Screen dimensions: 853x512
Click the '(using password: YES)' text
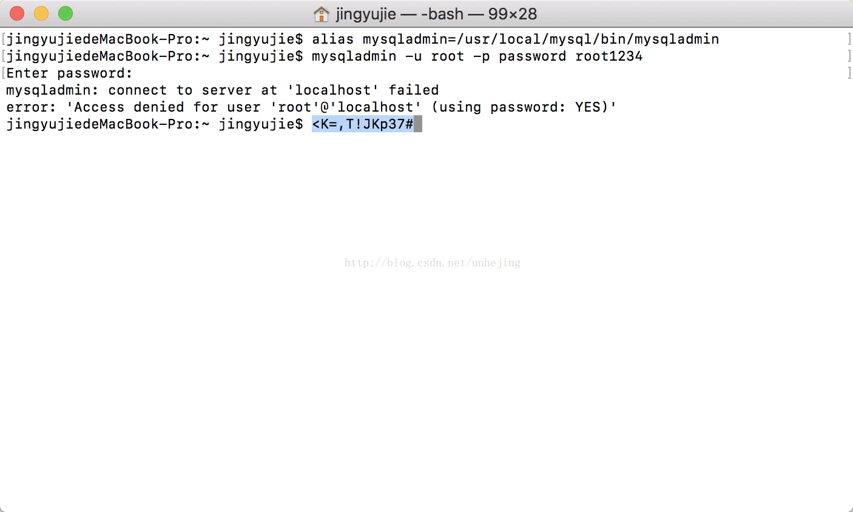[x=520, y=107]
